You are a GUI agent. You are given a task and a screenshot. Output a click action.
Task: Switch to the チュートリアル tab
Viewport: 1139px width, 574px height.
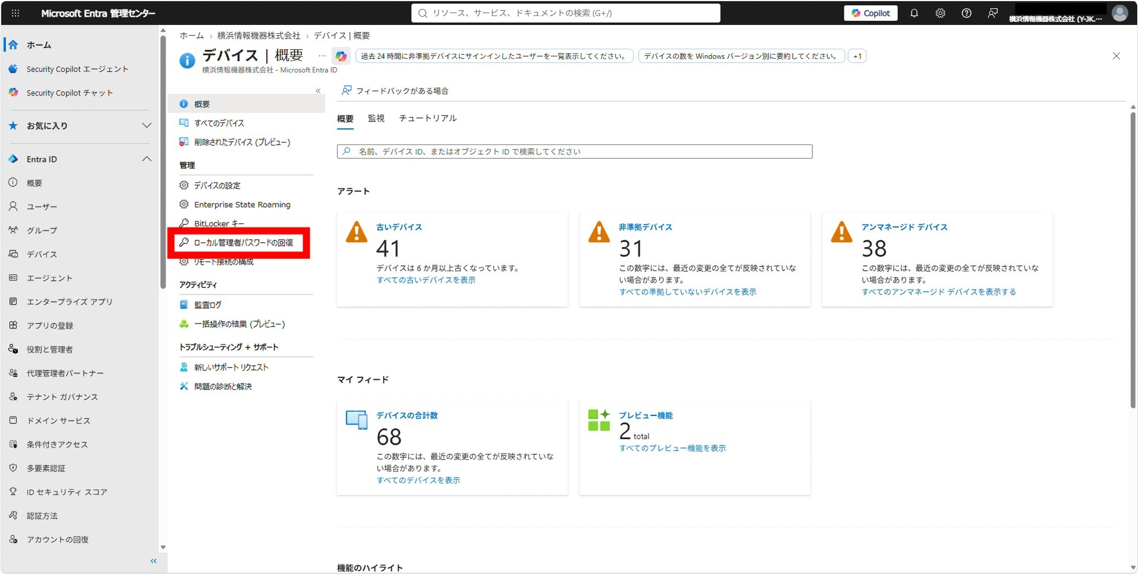(x=428, y=118)
